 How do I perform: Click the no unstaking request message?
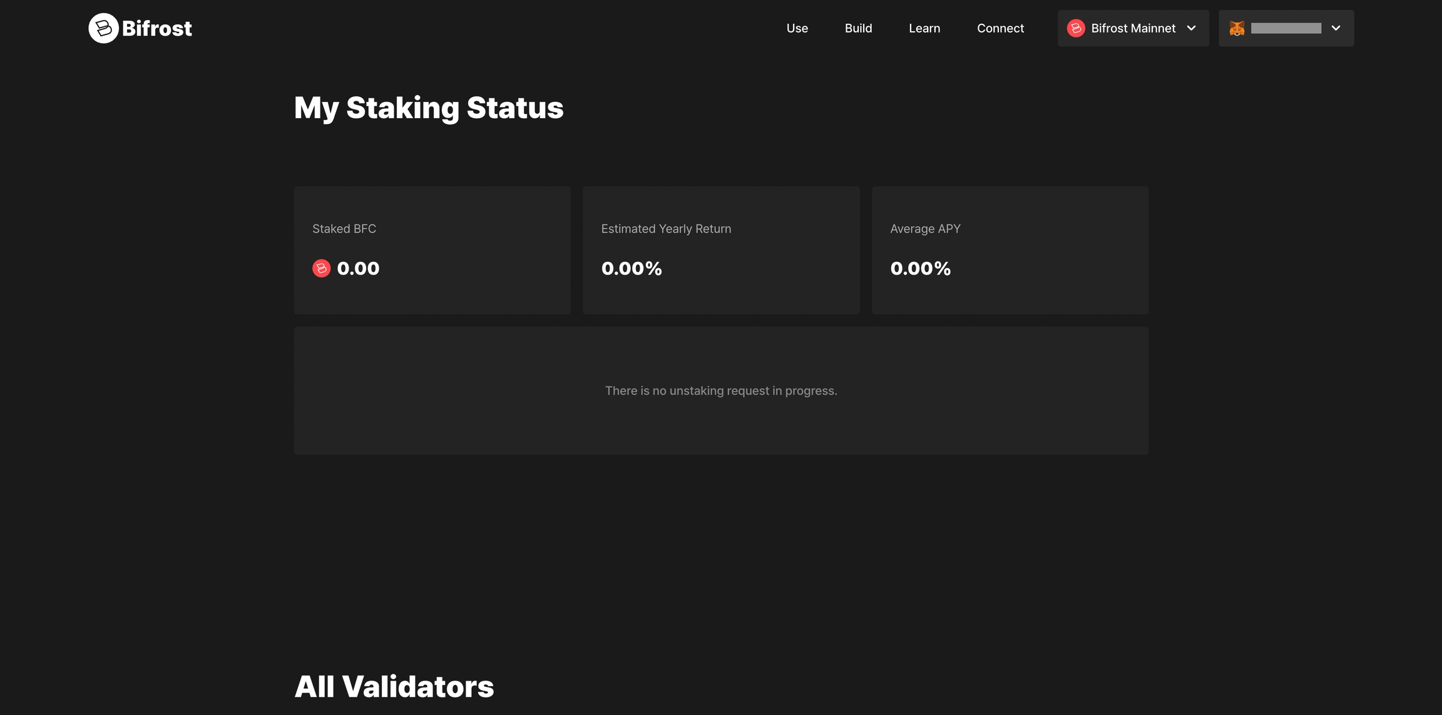point(721,391)
